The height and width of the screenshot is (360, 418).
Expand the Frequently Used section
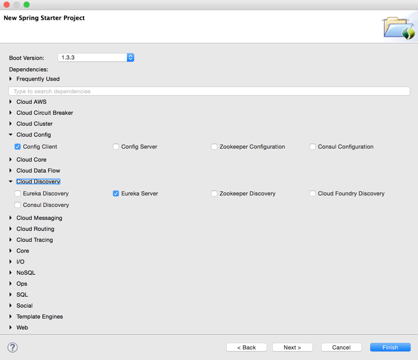click(x=10, y=79)
